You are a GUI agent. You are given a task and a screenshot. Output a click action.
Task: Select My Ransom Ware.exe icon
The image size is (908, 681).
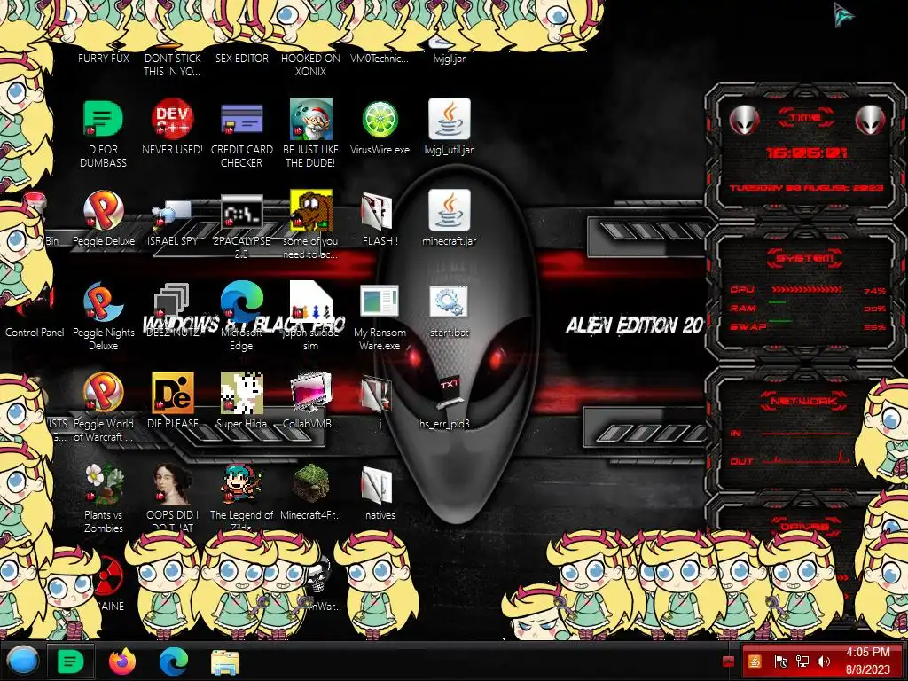click(x=380, y=301)
